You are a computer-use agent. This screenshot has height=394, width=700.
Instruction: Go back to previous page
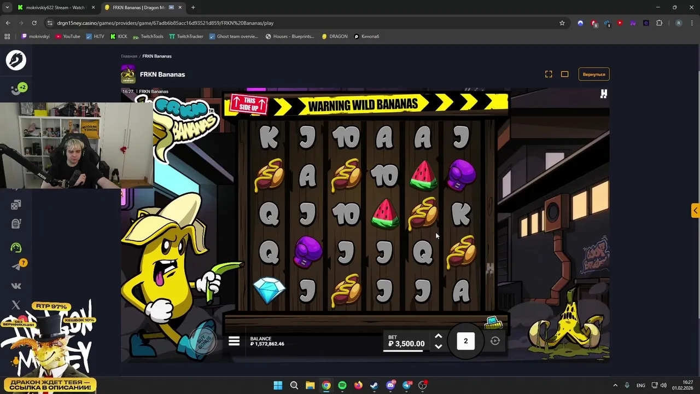(x=8, y=23)
